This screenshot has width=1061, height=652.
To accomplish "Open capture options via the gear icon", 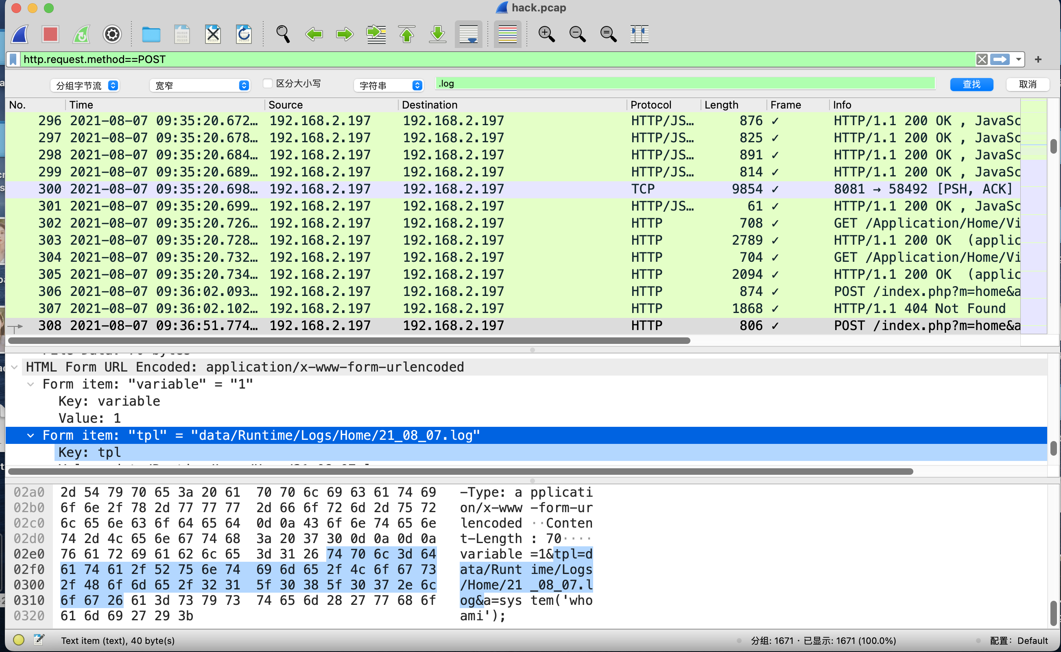I will pos(112,34).
